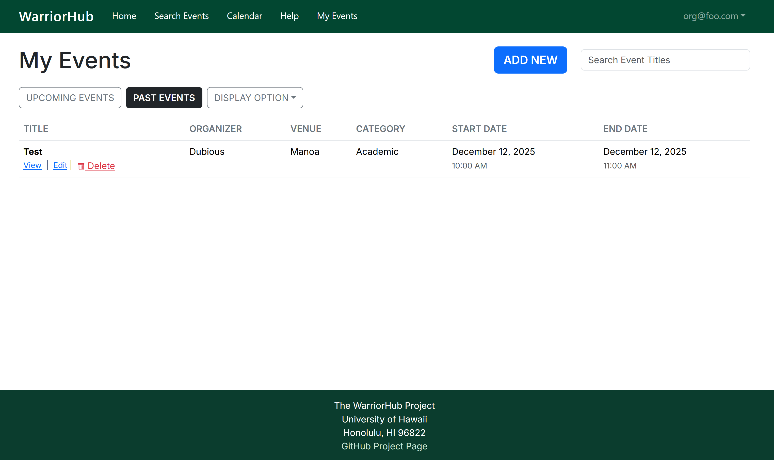The width and height of the screenshot is (774, 460).
Task: Switch to UPCOMING EVENTS view
Action: pos(70,98)
